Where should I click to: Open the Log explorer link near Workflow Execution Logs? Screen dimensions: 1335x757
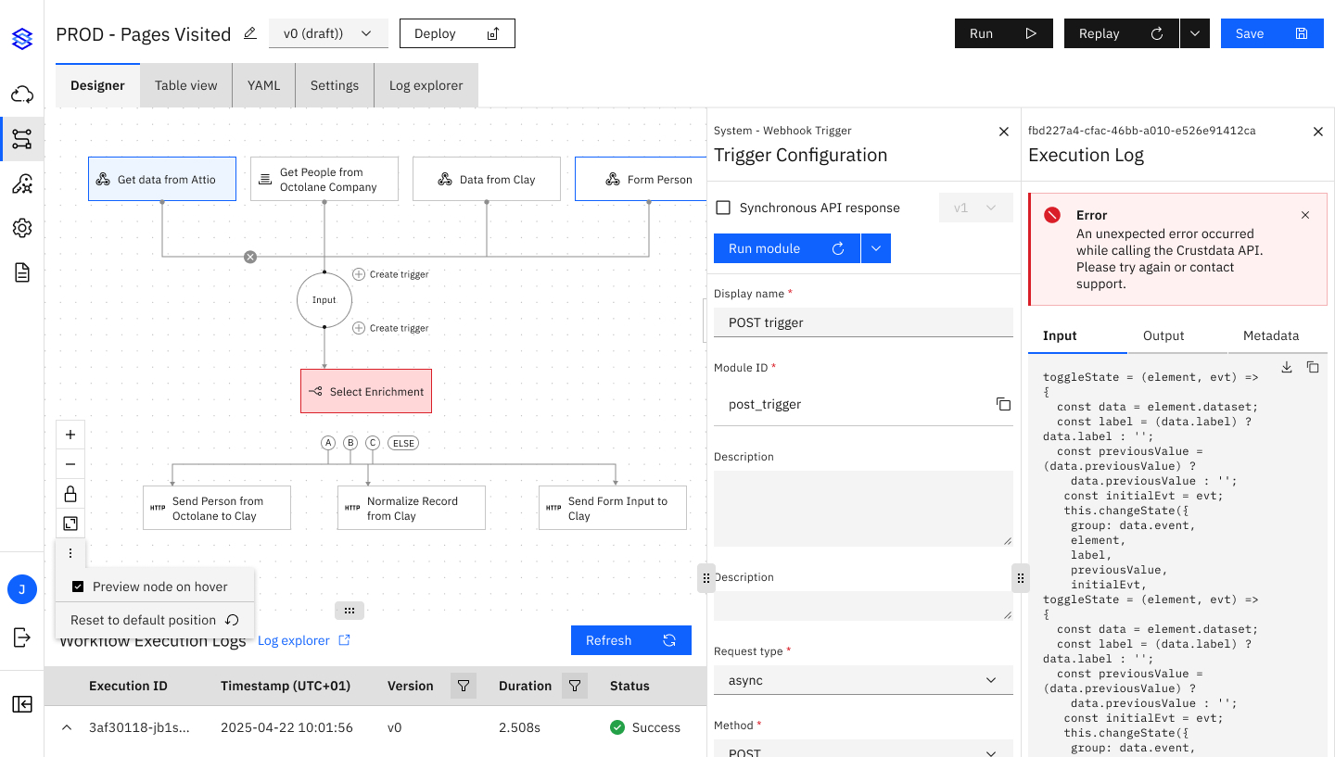click(293, 639)
